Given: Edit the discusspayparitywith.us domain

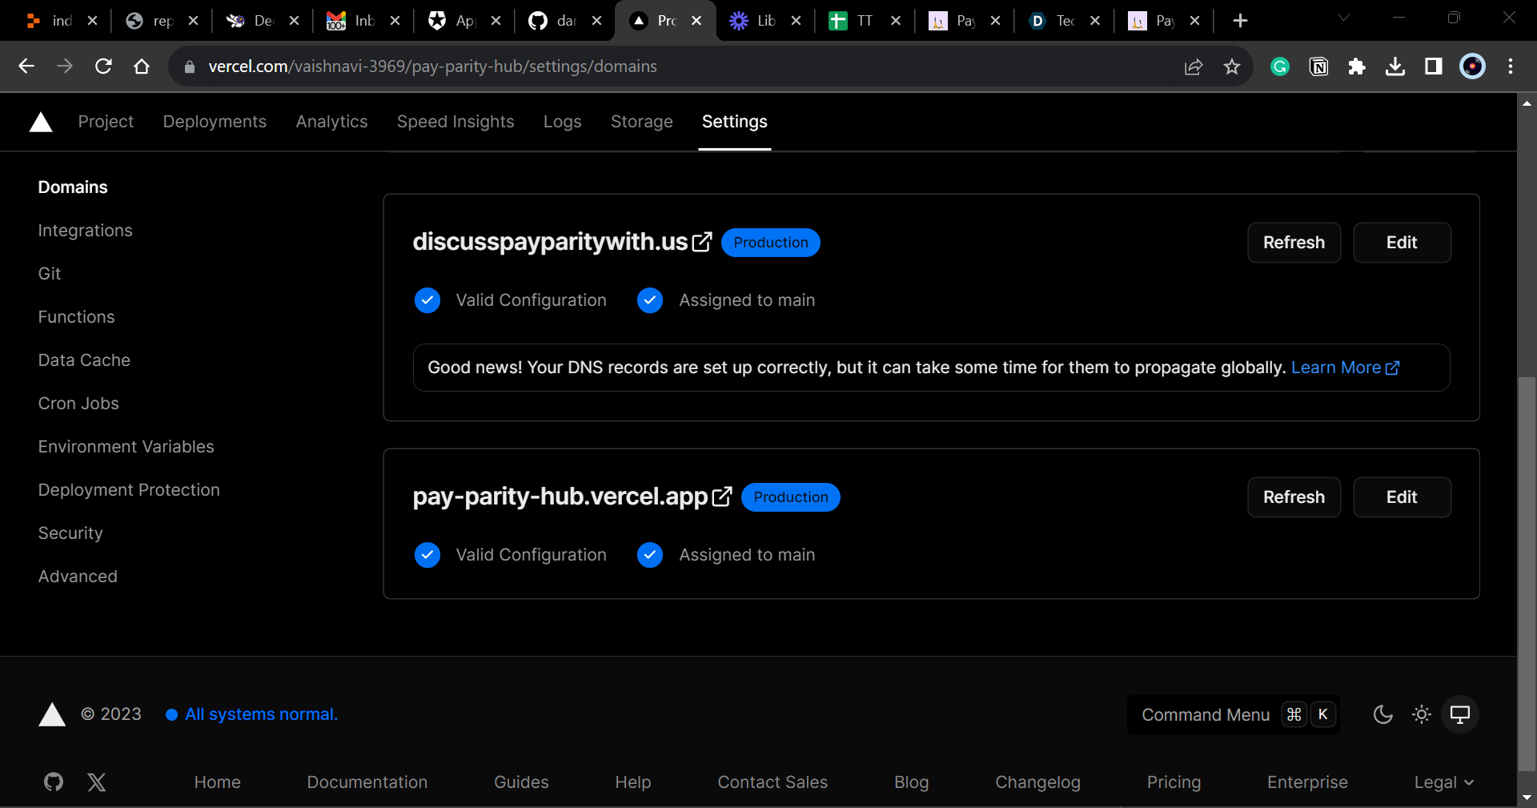Looking at the screenshot, I should [1402, 243].
